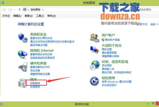Open 外观和个性化 category
The image size is (159, 107).
(x=112, y=45)
